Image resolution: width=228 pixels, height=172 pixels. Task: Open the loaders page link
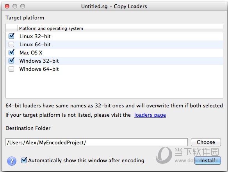click(x=150, y=115)
